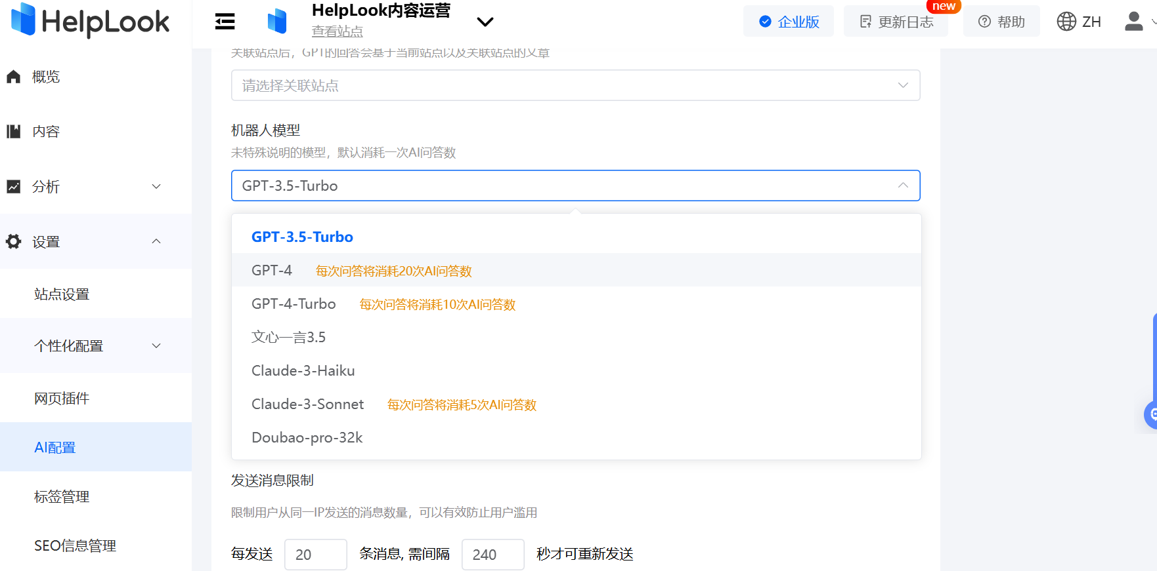1157x571 pixels.
Task: Collapse the model dropdown via up arrow
Action: click(x=903, y=186)
